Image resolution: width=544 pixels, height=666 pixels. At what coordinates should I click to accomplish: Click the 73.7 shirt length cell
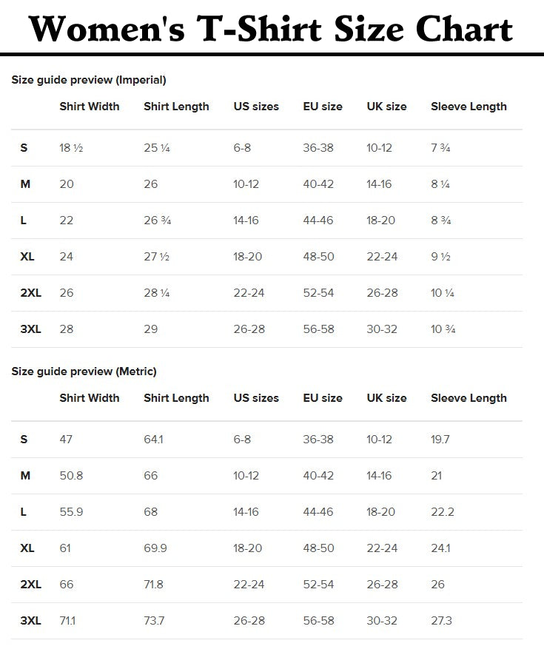[154, 621]
